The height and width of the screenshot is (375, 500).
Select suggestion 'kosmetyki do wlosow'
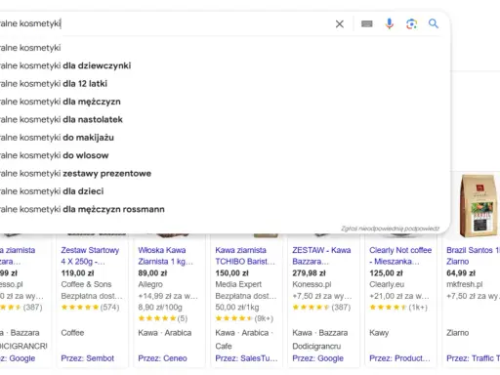[x=225, y=155]
